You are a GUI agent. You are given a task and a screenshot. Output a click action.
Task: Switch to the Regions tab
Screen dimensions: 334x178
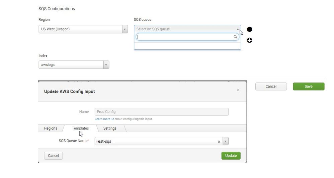tap(51, 128)
